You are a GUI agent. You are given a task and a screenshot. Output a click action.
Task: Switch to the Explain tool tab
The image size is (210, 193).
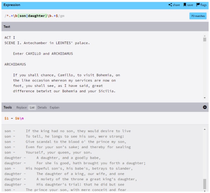(x=55, y=107)
